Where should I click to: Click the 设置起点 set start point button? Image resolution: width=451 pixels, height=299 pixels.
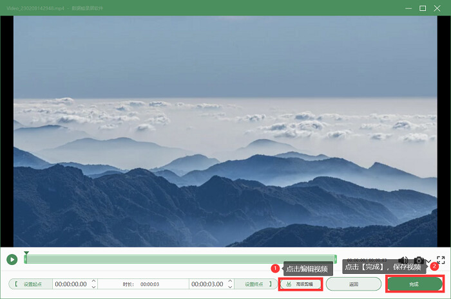pos(30,284)
